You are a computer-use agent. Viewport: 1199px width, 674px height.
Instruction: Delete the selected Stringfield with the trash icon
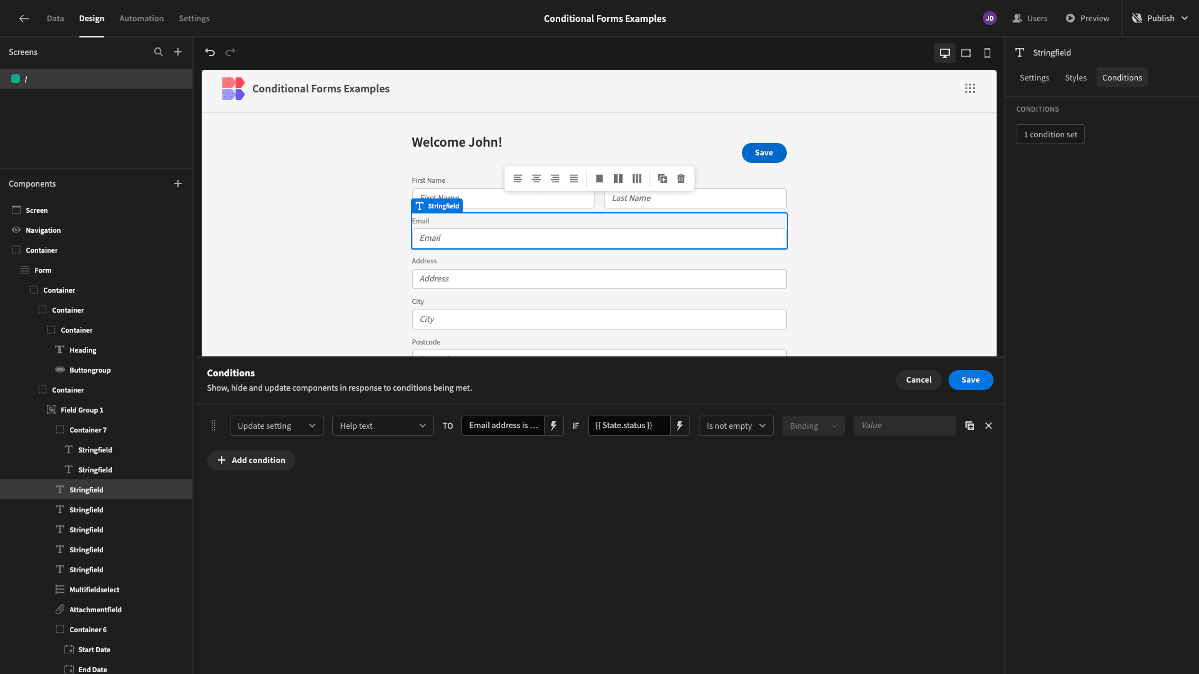[x=681, y=178]
